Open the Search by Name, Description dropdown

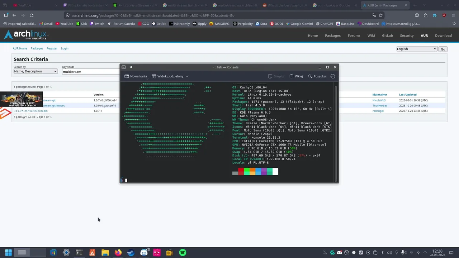(36, 71)
